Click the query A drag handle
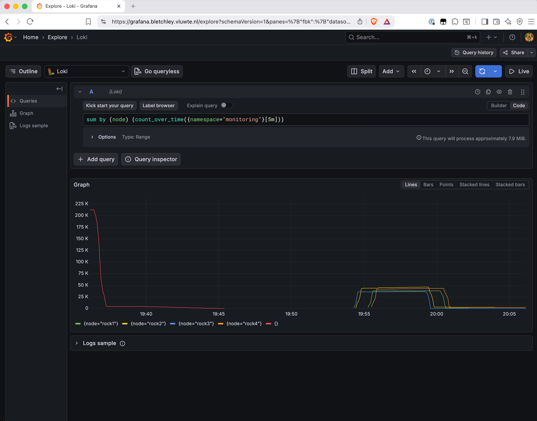The height and width of the screenshot is (421, 537). click(523, 92)
